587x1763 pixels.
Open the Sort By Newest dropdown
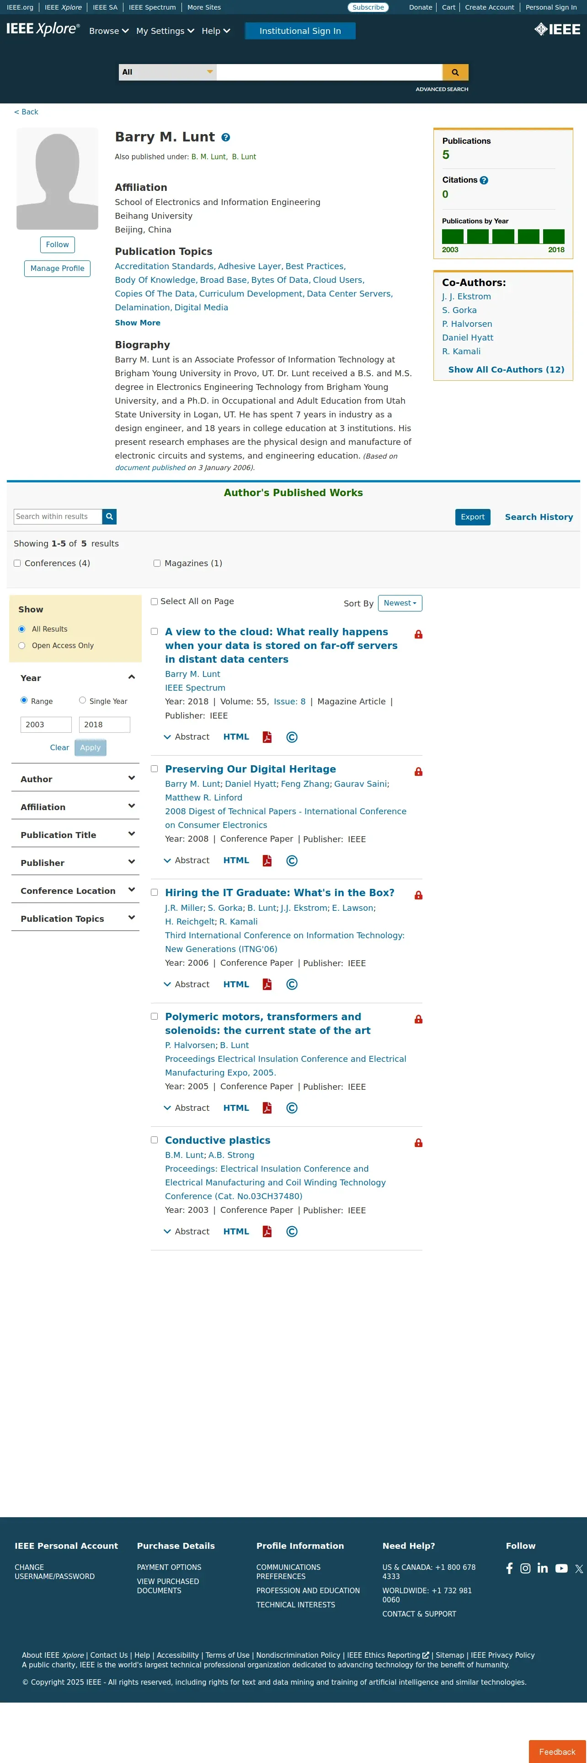pyautogui.click(x=400, y=603)
